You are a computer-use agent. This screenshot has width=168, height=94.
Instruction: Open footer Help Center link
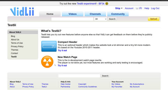point(66,84)
